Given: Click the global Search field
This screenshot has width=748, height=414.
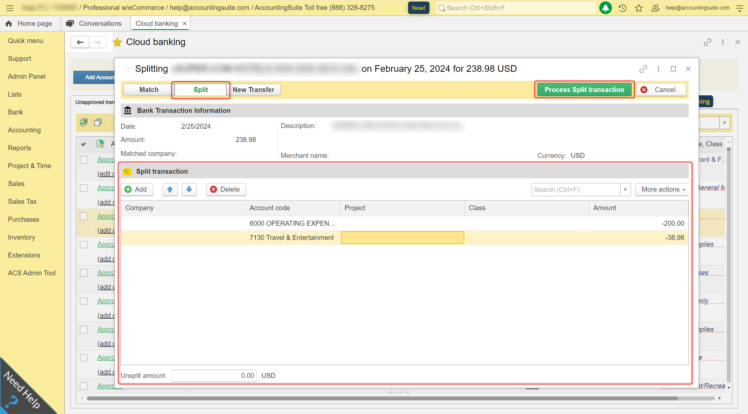Looking at the screenshot, I should [x=516, y=8].
